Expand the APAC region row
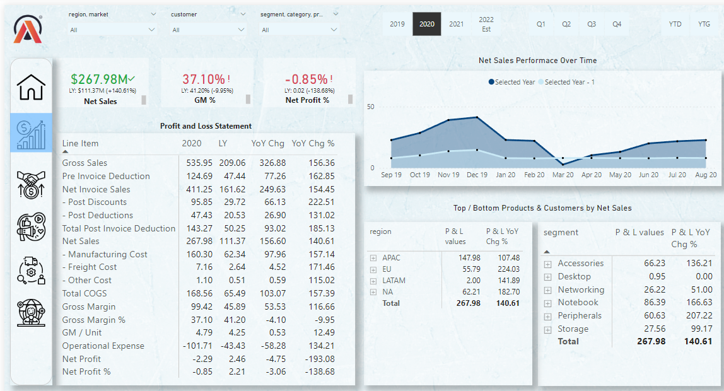 pos(373,258)
